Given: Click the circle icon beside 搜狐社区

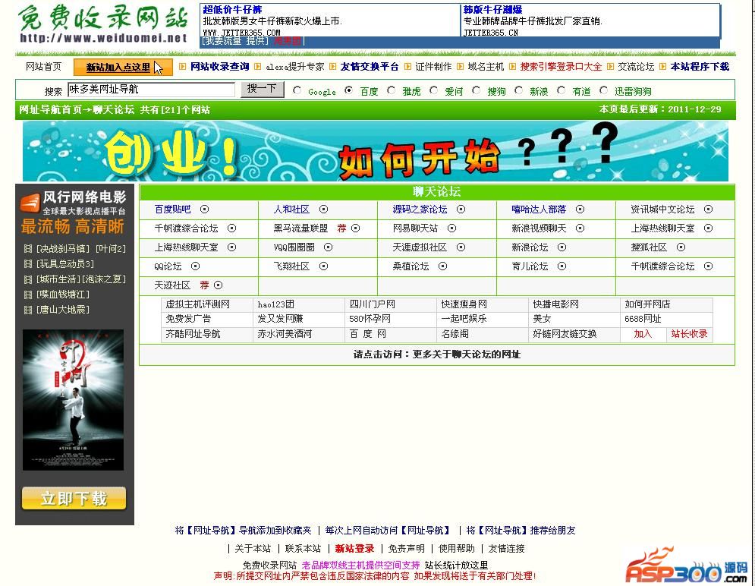Looking at the screenshot, I should [681, 247].
